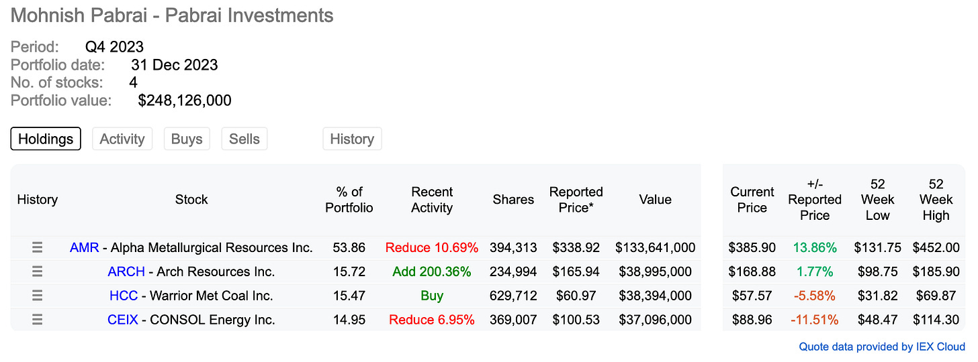This screenshot has height=362, width=978.
Task: Click 52 week low $131.75
Action: (x=878, y=248)
